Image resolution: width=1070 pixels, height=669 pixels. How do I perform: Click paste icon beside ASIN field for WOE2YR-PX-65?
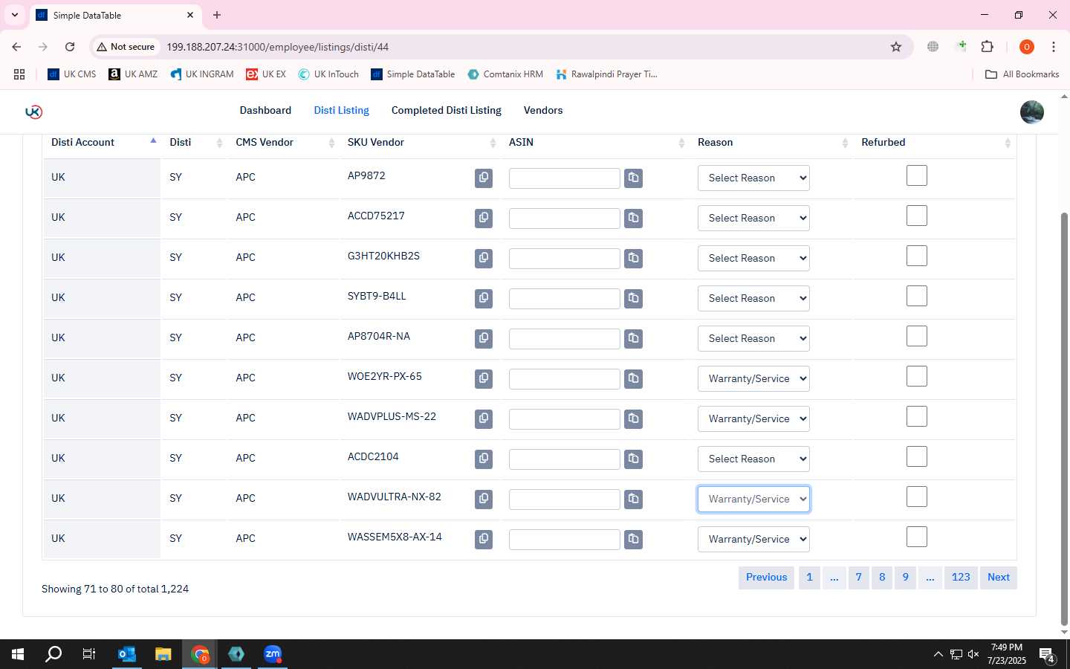[x=633, y=378]
